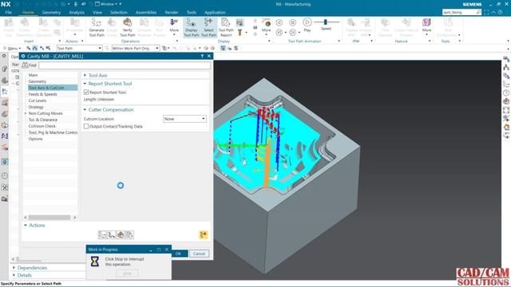
Task: Click the Find input field in Cavity Mill dialog
Action: click(x=125, y=65)
